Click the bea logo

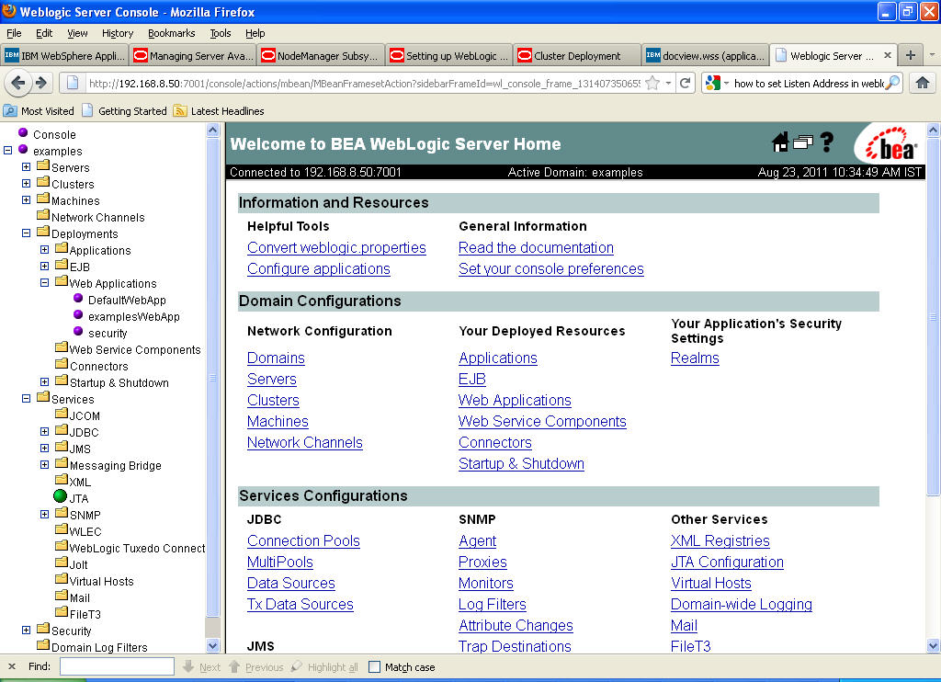pos(890,144)
